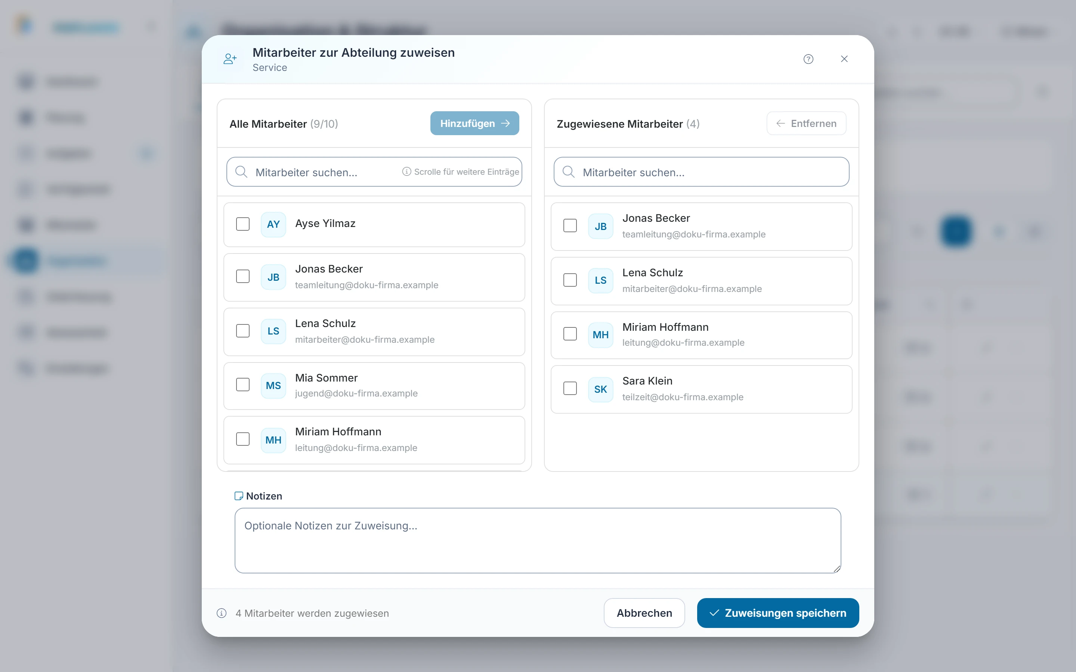Click the SK avatar of Sara Klein
The image size is (1076, 672).
click(x=601, y=389)
